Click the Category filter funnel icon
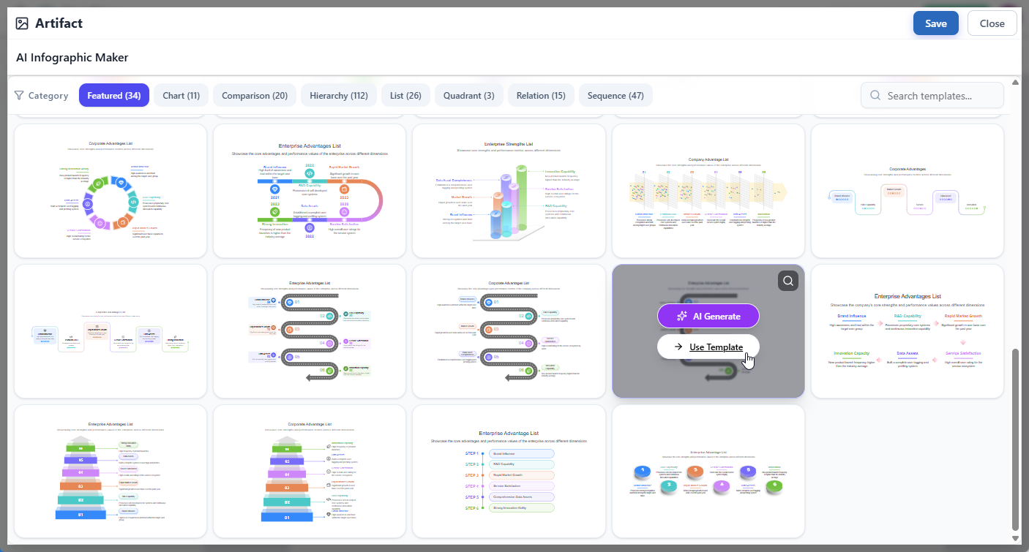This screenshot has width=1029, height=552. pyautogui.click(x=19, y=95)
